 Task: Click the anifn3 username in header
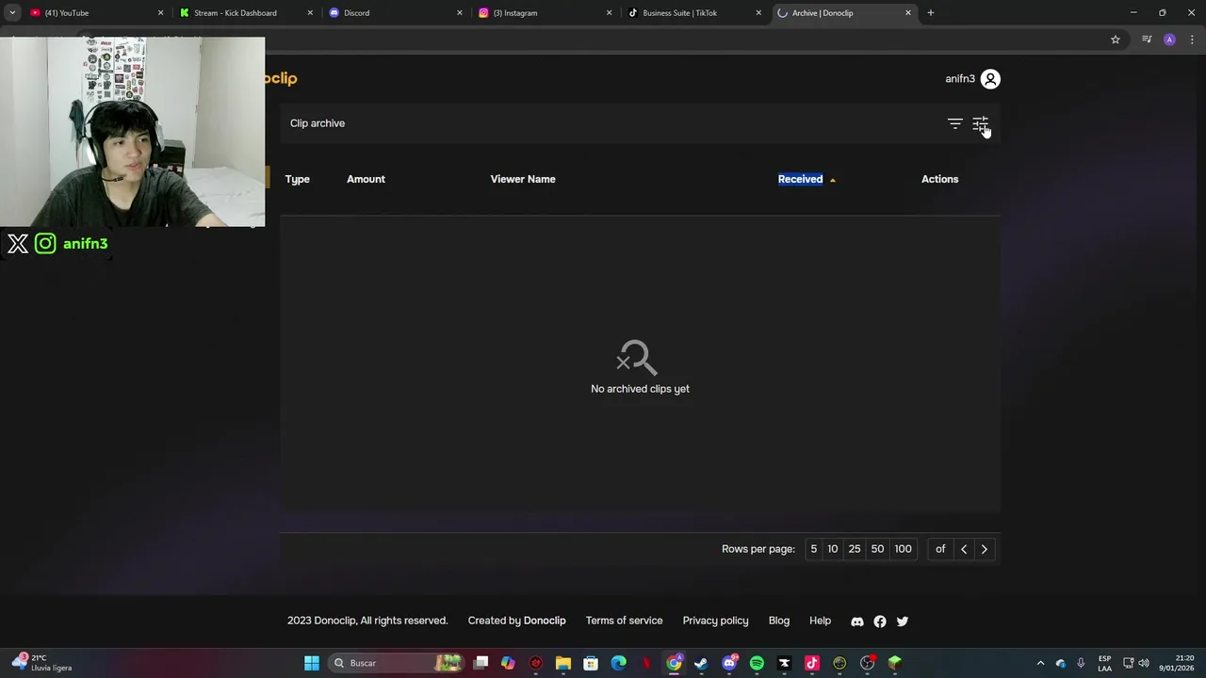(960, 79)
